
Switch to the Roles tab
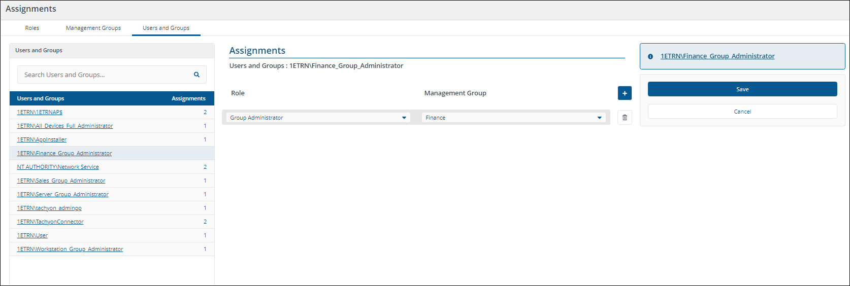32,28
